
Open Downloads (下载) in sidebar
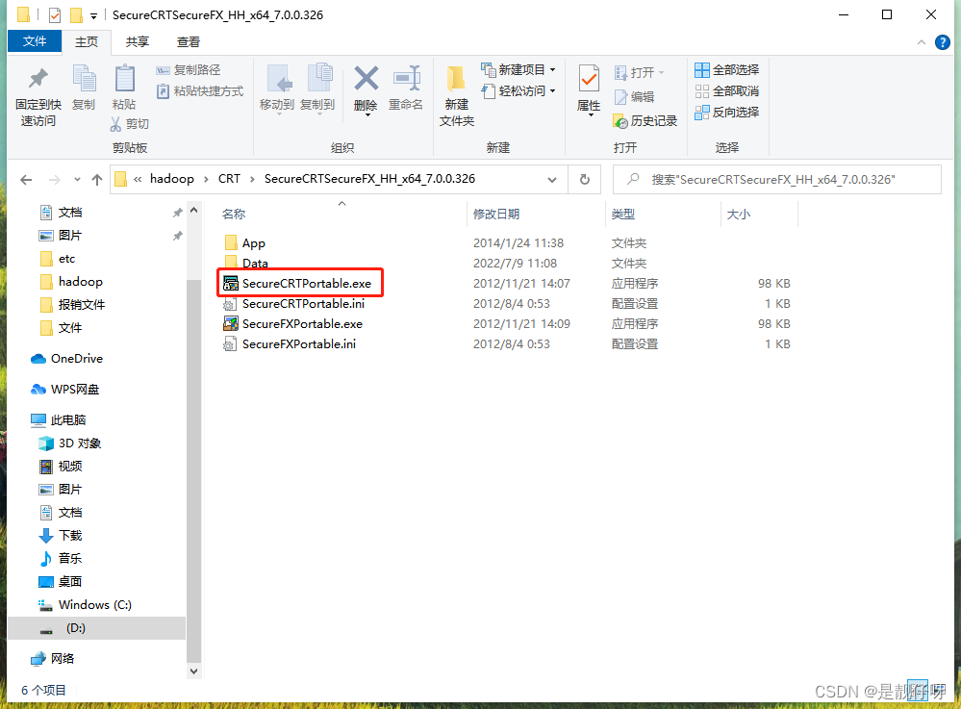coord(70,536)
